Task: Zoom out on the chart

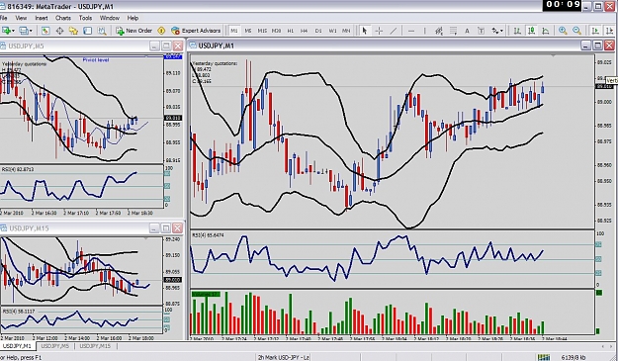Action: 577,31
